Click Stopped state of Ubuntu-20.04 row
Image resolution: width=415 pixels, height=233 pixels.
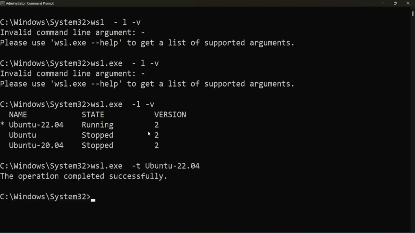coord(97,146)
